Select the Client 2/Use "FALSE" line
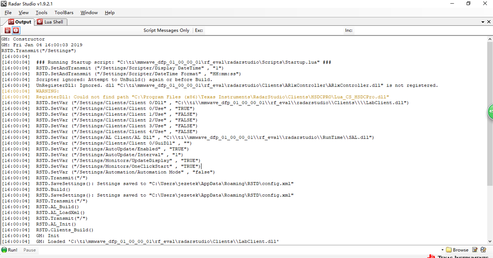 [99, 120]
